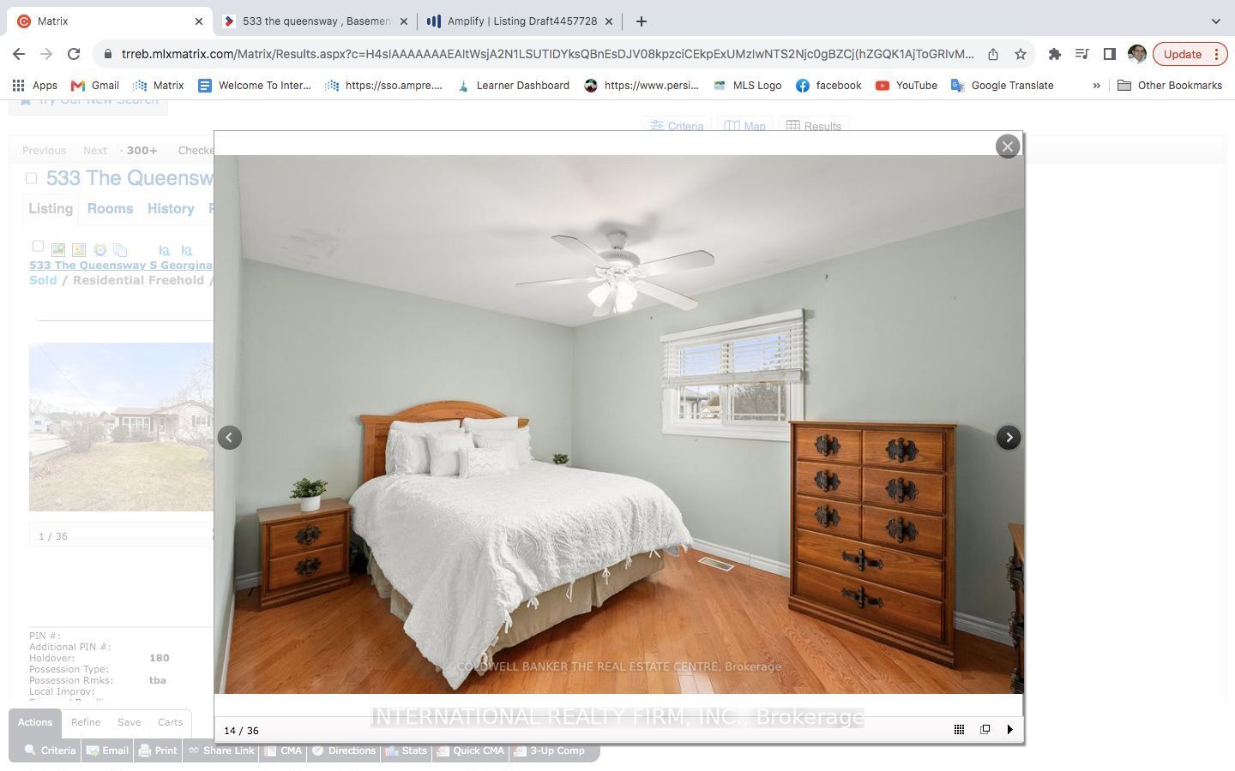1235x771 pixels.
Task: Open the facebook bookmark
Action: 828,86
